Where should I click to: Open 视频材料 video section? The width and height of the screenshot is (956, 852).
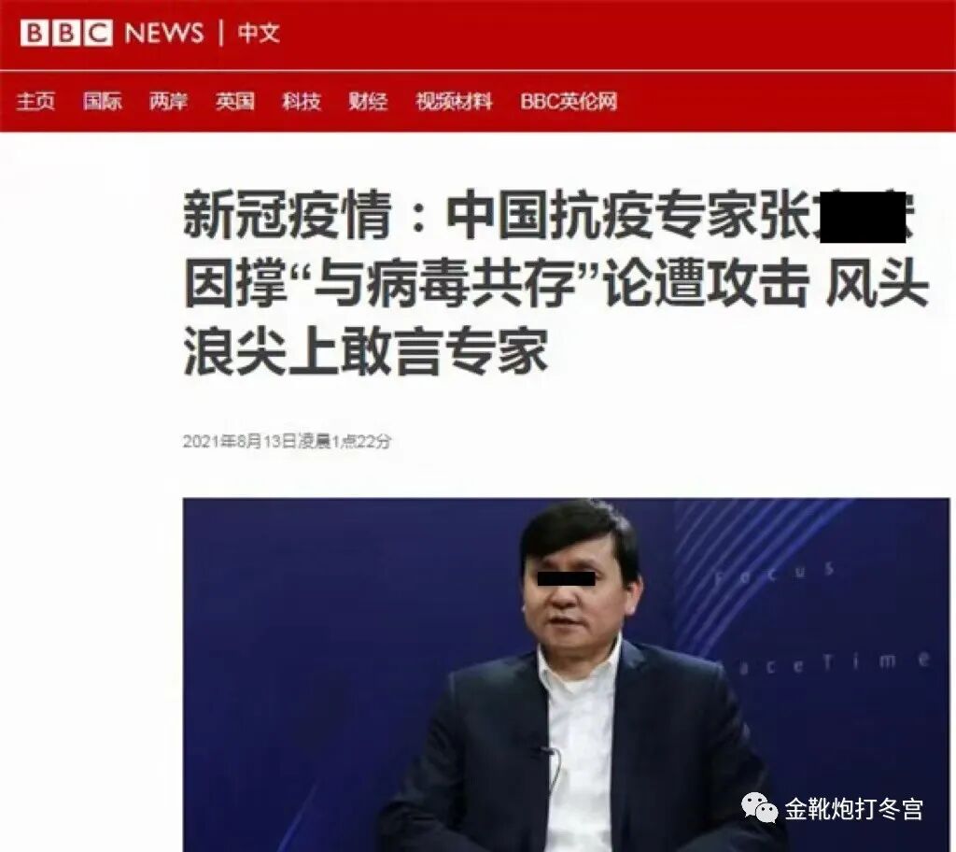click(x=454, y=101)
